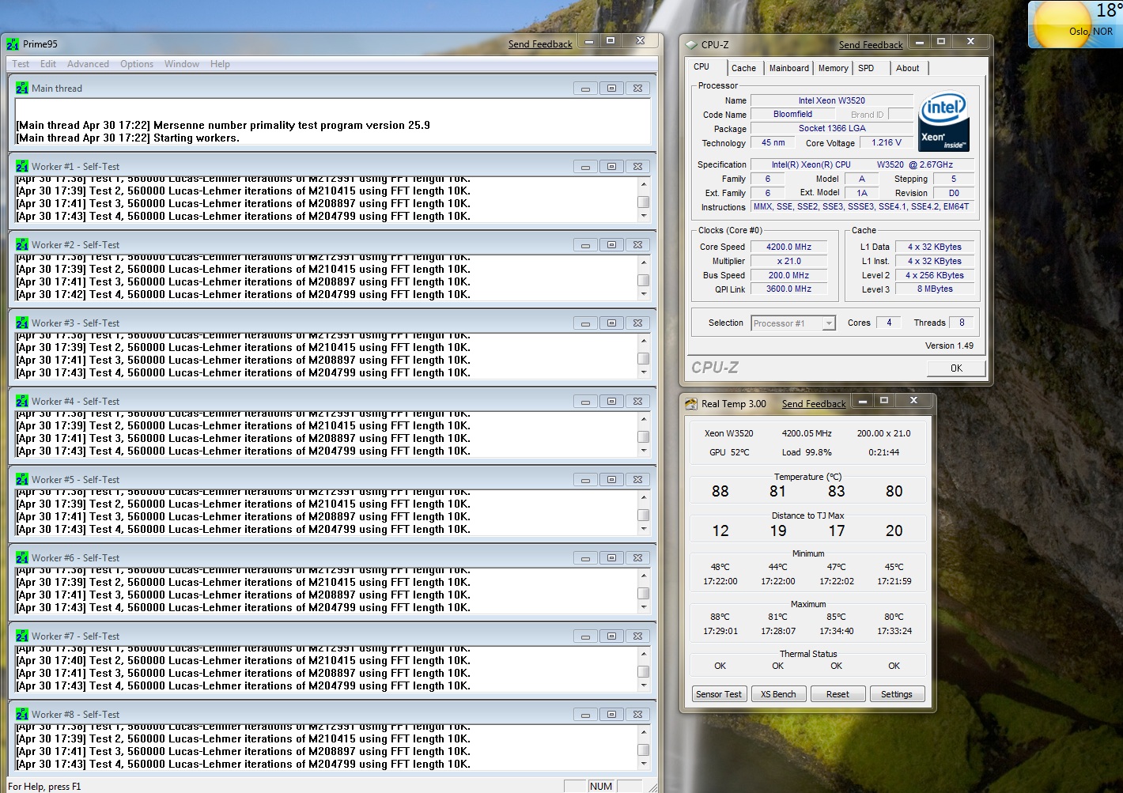1123x793 pixels.
Task: Click the Worker #8 Self-Test icon
Action: coord(22,715)
